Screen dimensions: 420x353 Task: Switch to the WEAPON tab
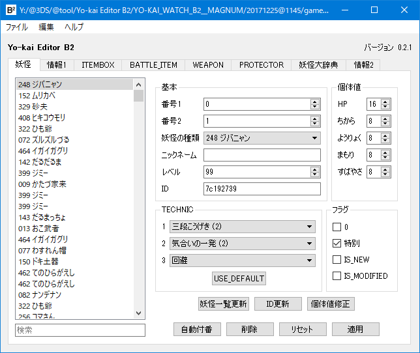coord(208,65)
